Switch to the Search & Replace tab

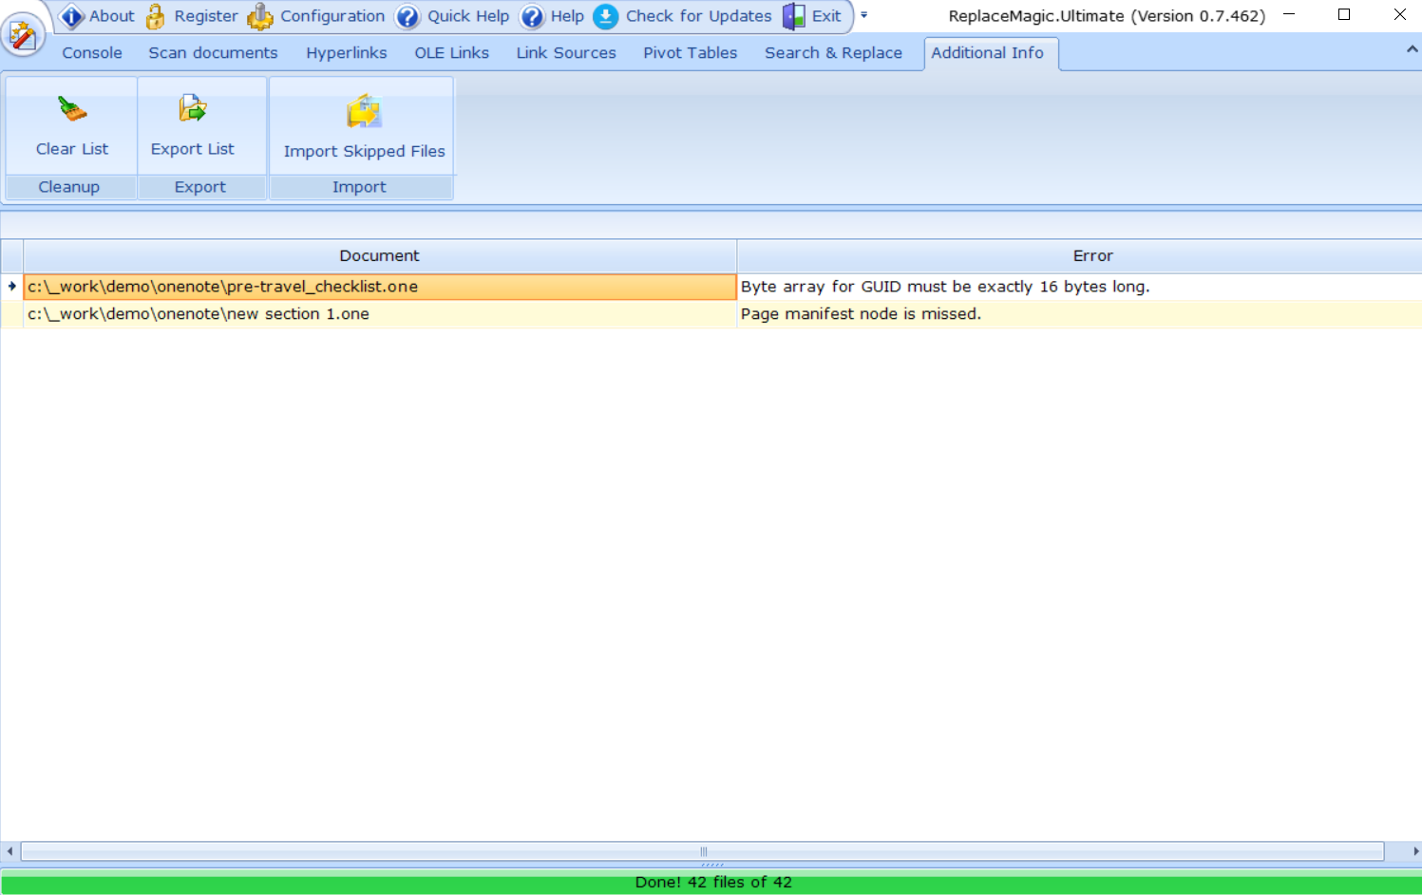click(833, 53)
